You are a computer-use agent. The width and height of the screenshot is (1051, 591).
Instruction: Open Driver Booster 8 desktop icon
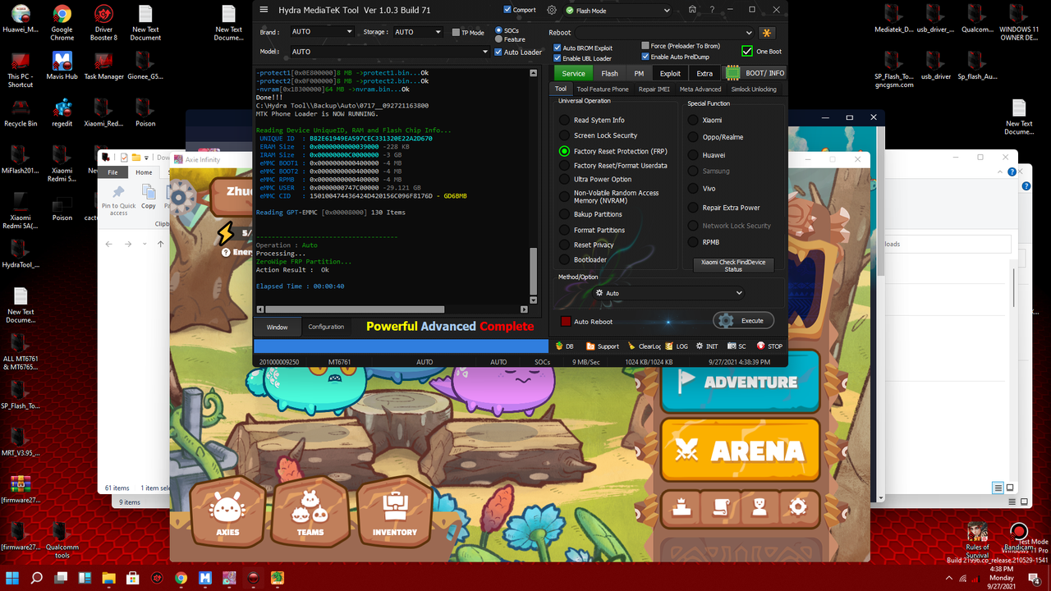pos(103,22)
